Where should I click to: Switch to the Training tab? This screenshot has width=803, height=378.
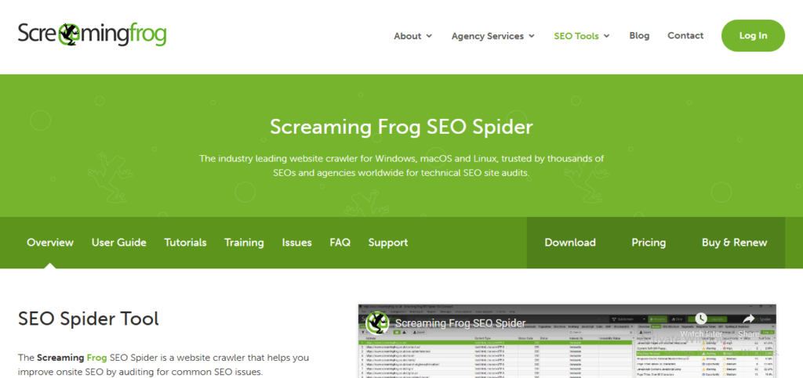coord(245,243)
